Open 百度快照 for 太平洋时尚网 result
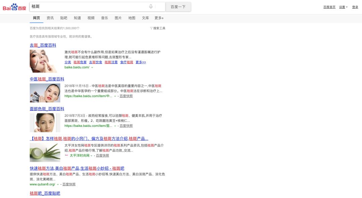This screenshot has height=198, width=362. pos(103,155)
